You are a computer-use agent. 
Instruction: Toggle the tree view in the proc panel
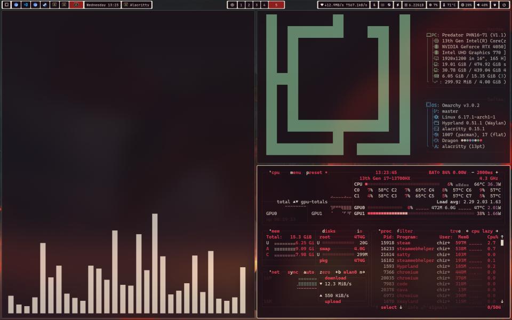pos(455,231)
